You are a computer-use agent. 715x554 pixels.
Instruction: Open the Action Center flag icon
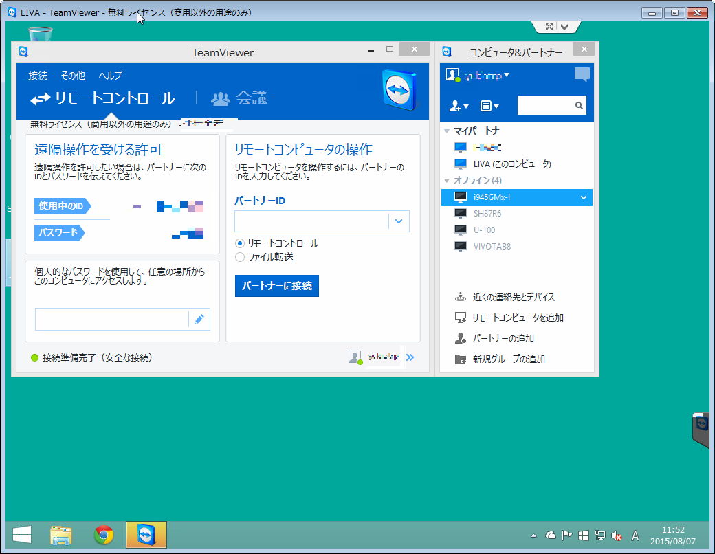pyautogui.click(x=566, y=535)
